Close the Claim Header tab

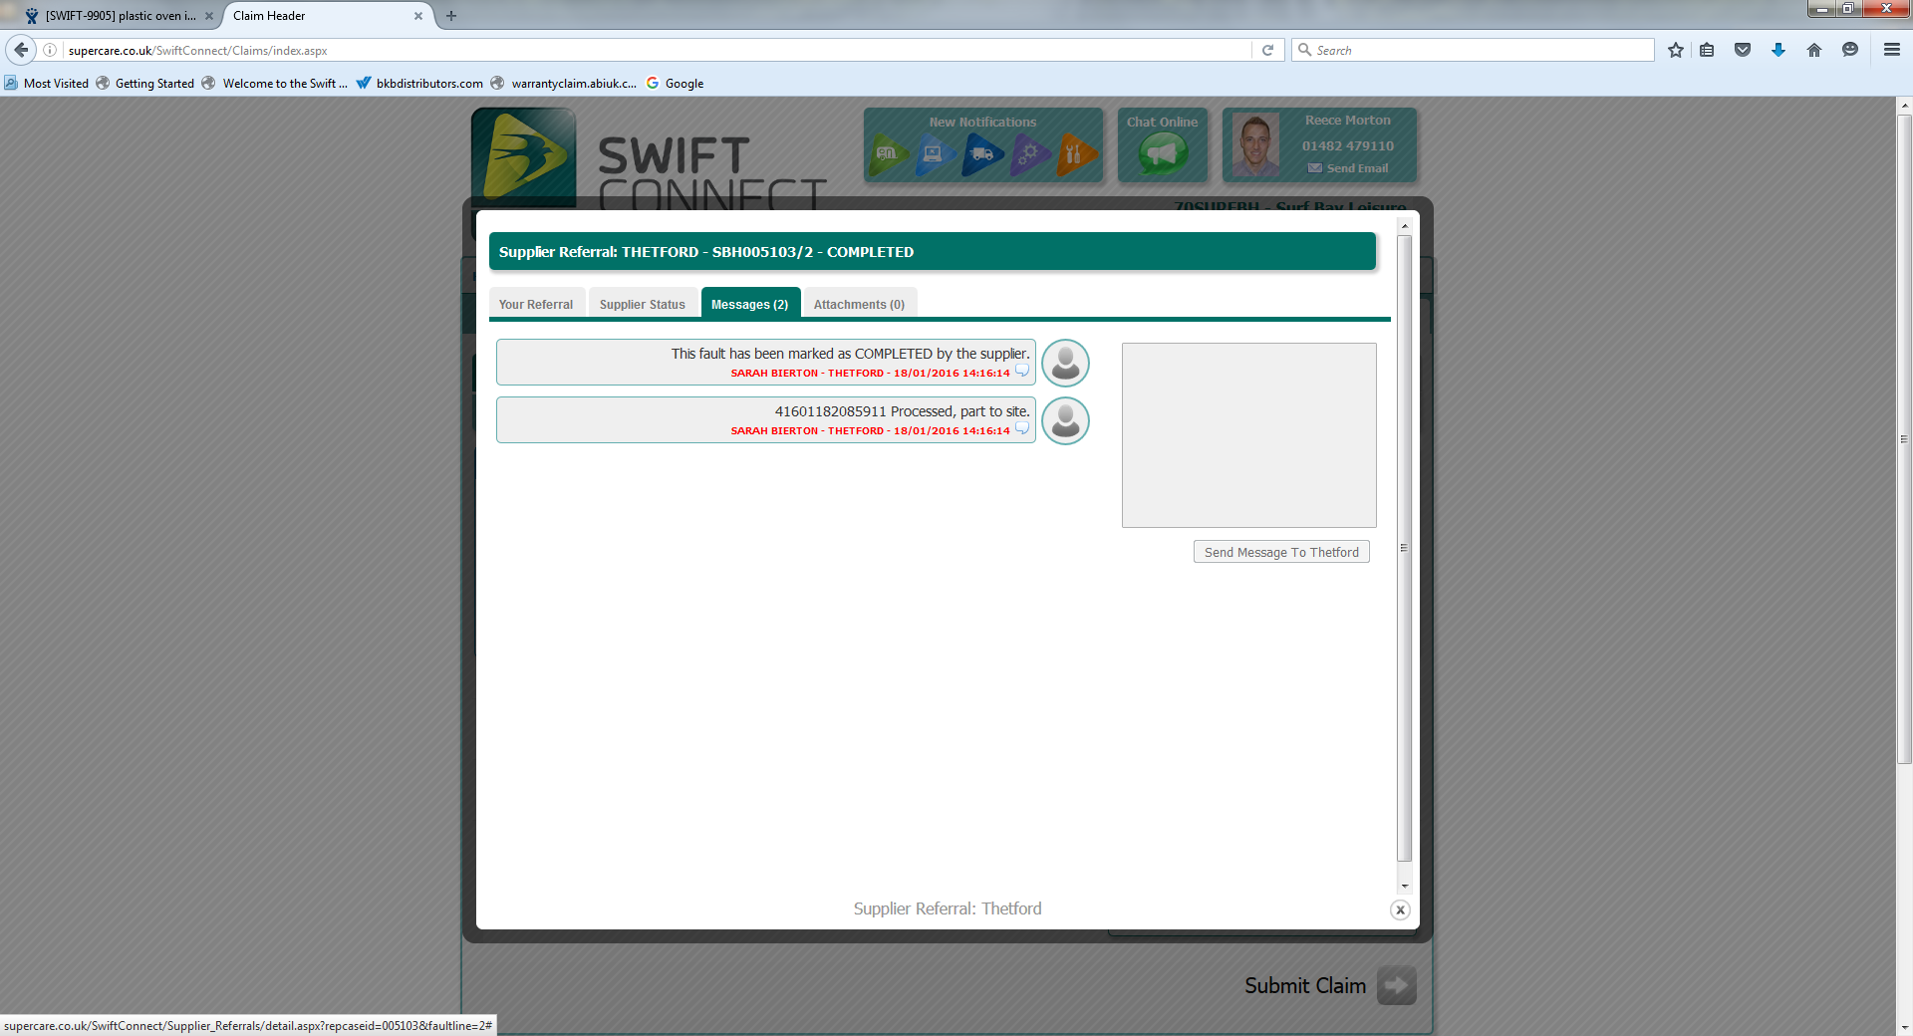coord(418,16)
